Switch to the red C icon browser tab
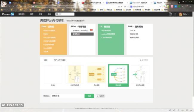Screen dimensions: 194x112 pos(93,3)
